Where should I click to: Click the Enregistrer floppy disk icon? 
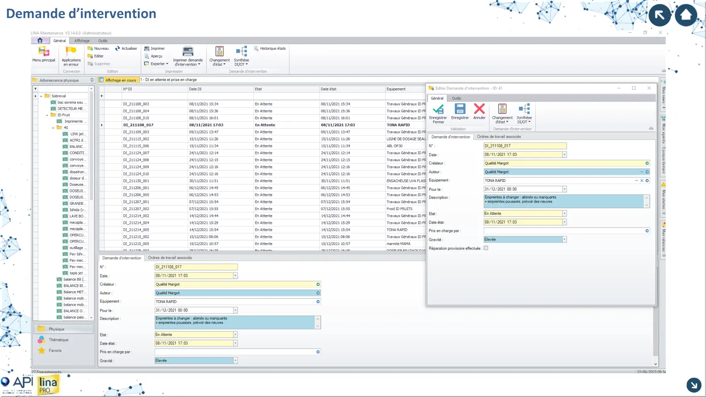click(x=460, y=109)
